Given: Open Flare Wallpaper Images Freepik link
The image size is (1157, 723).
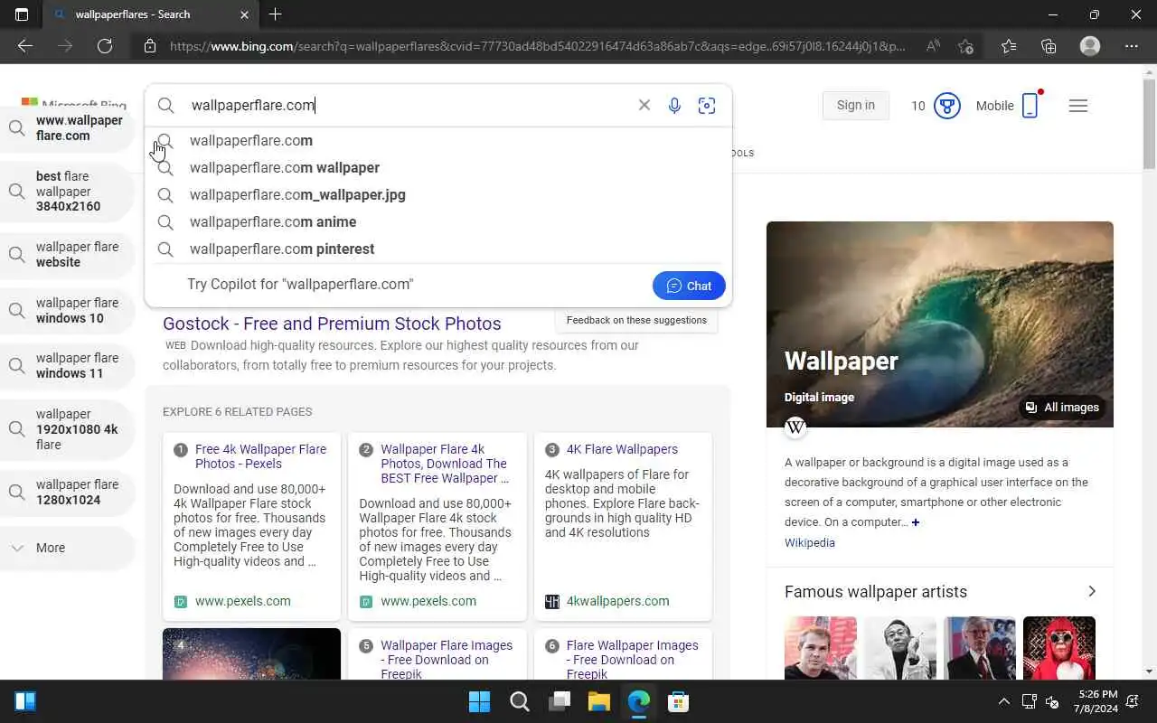Looking at the screenshot, I should point(632,660).
